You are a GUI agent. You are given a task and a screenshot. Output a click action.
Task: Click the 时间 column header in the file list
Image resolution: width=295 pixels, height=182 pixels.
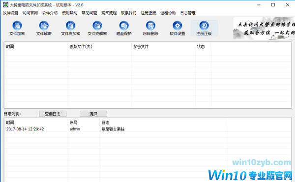36,47
